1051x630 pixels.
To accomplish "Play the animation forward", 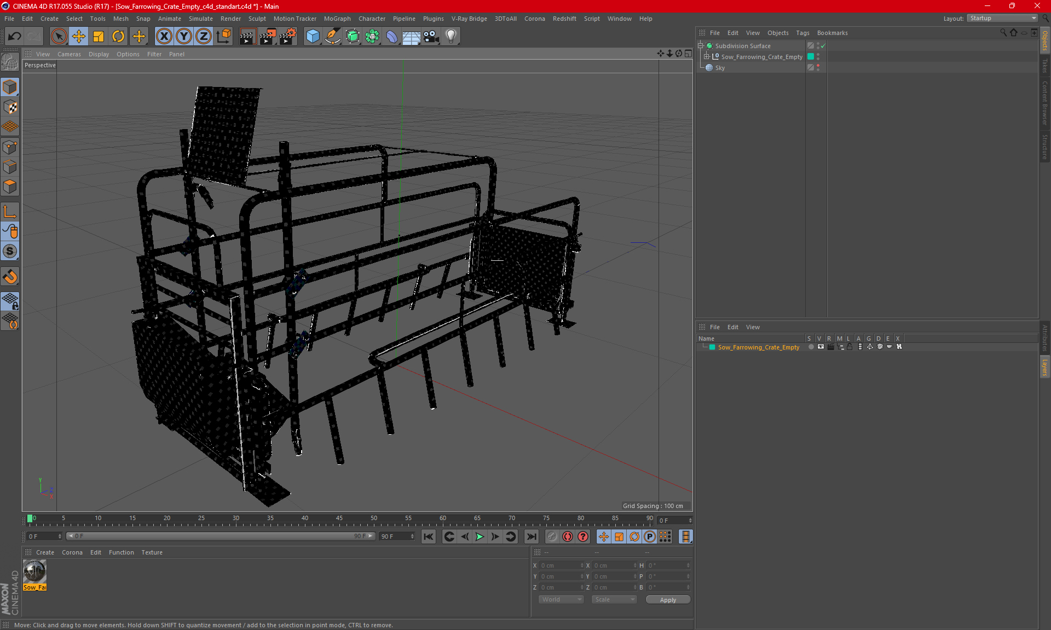I will (480, 536).
